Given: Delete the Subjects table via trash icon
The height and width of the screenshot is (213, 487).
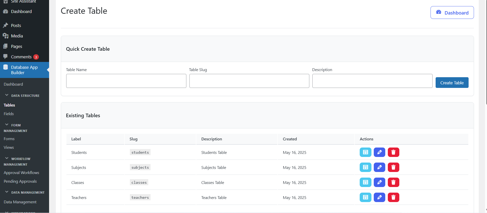Looking at the screenshot, I should [393, 167].
